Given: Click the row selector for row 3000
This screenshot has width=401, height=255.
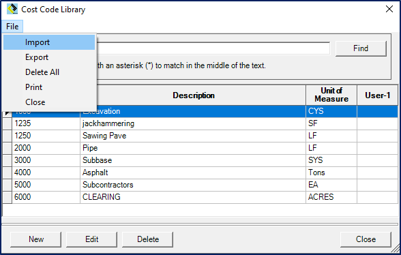Looking at the screenshot, I should click(x=7, y=160).
